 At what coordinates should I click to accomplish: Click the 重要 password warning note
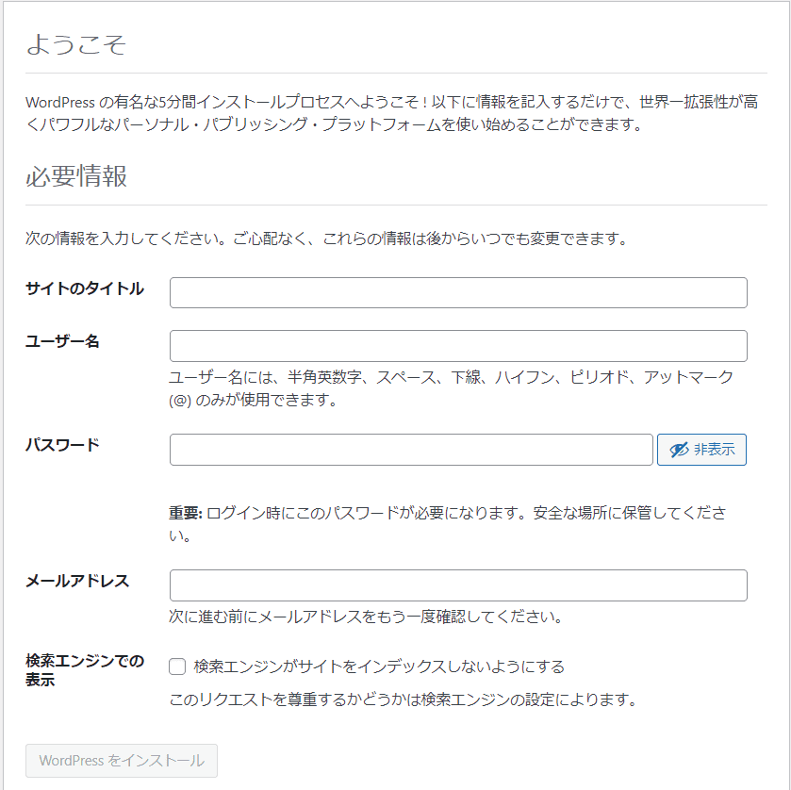point(448,523)
